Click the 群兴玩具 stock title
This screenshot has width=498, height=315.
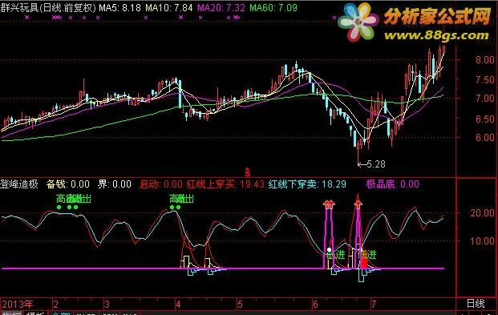click(x=20, y=8)
